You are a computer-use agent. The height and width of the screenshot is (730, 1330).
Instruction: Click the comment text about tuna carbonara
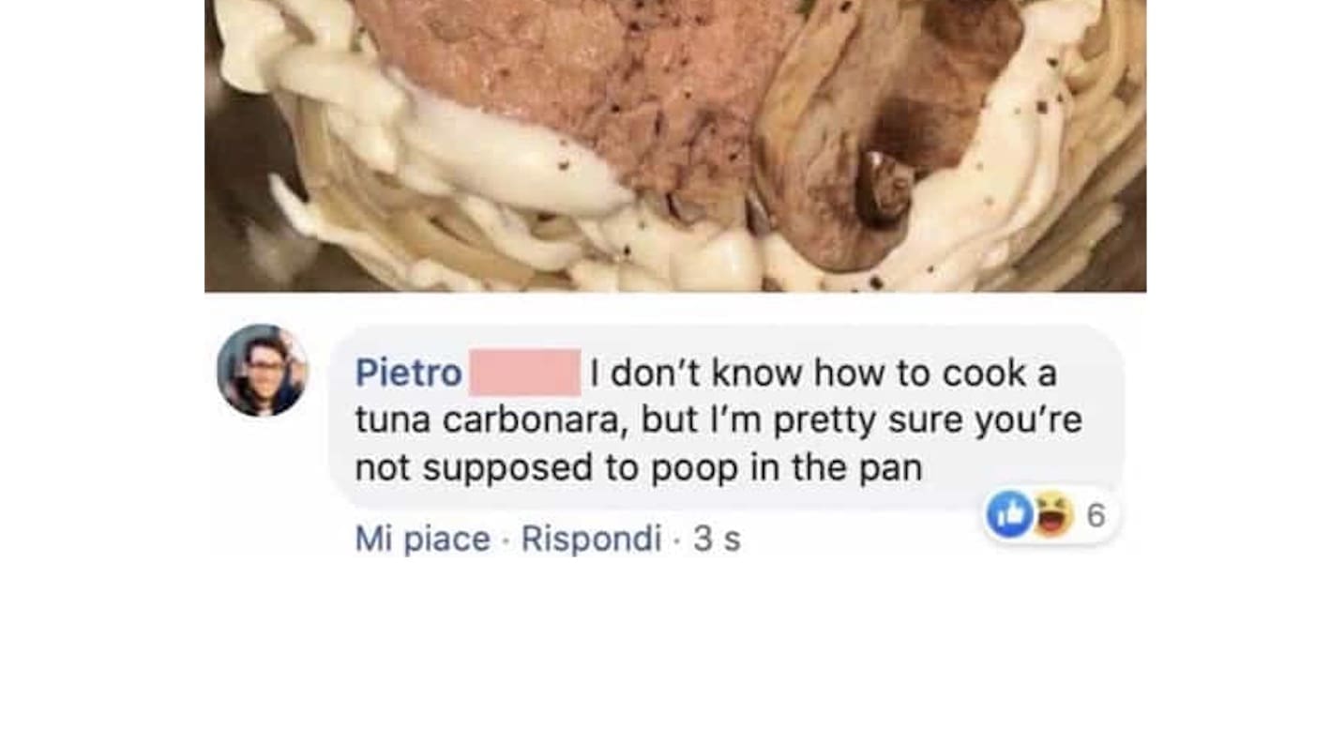click(718, 419)
